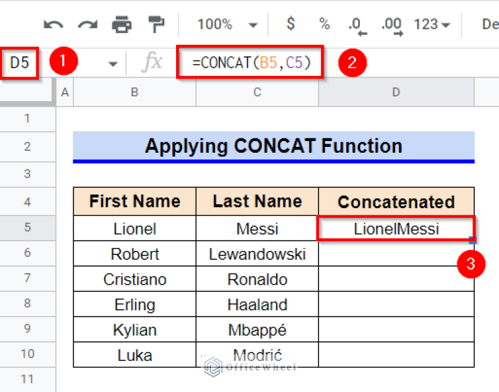Screen dimensions: 499x392
Task: Click the Redo arrow icon
Action: [x=87, y=25]
